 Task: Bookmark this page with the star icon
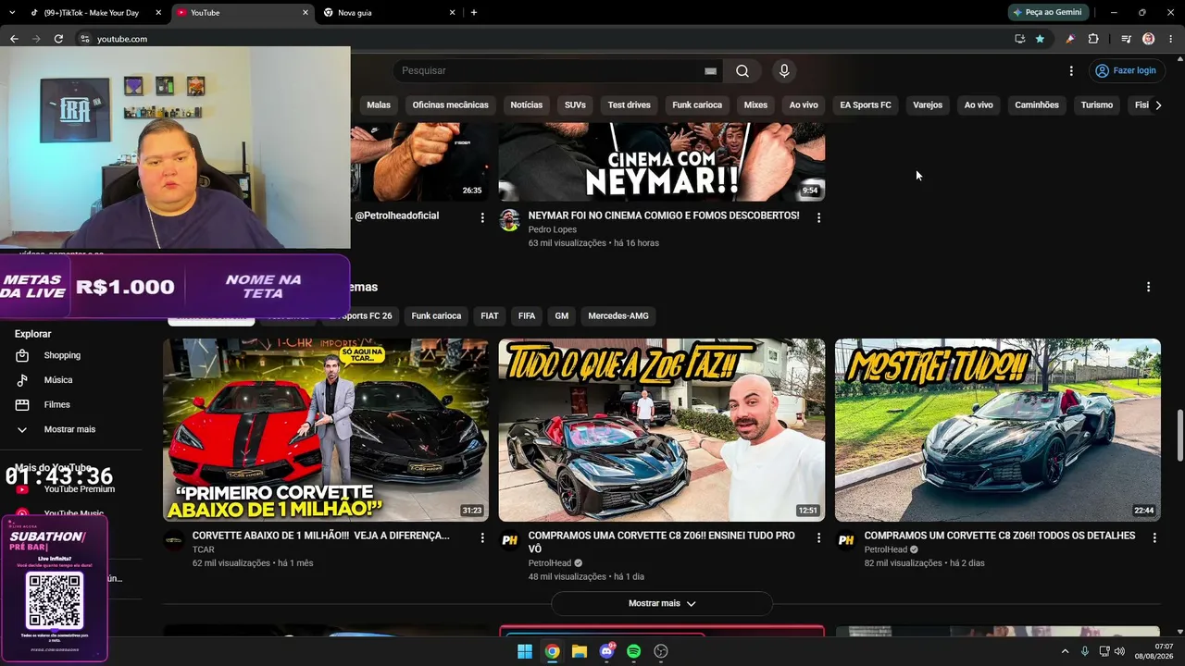pos(1040,39)
